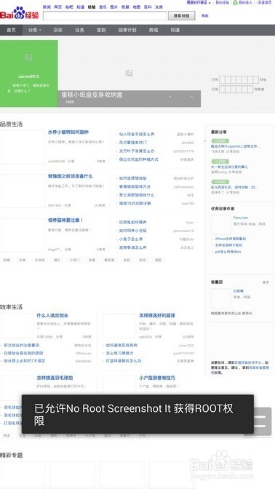The height and width of the screenshot is (489, 275).
Task: Click the 贴吧 link in top bar
Action: [x=69, y=7]
